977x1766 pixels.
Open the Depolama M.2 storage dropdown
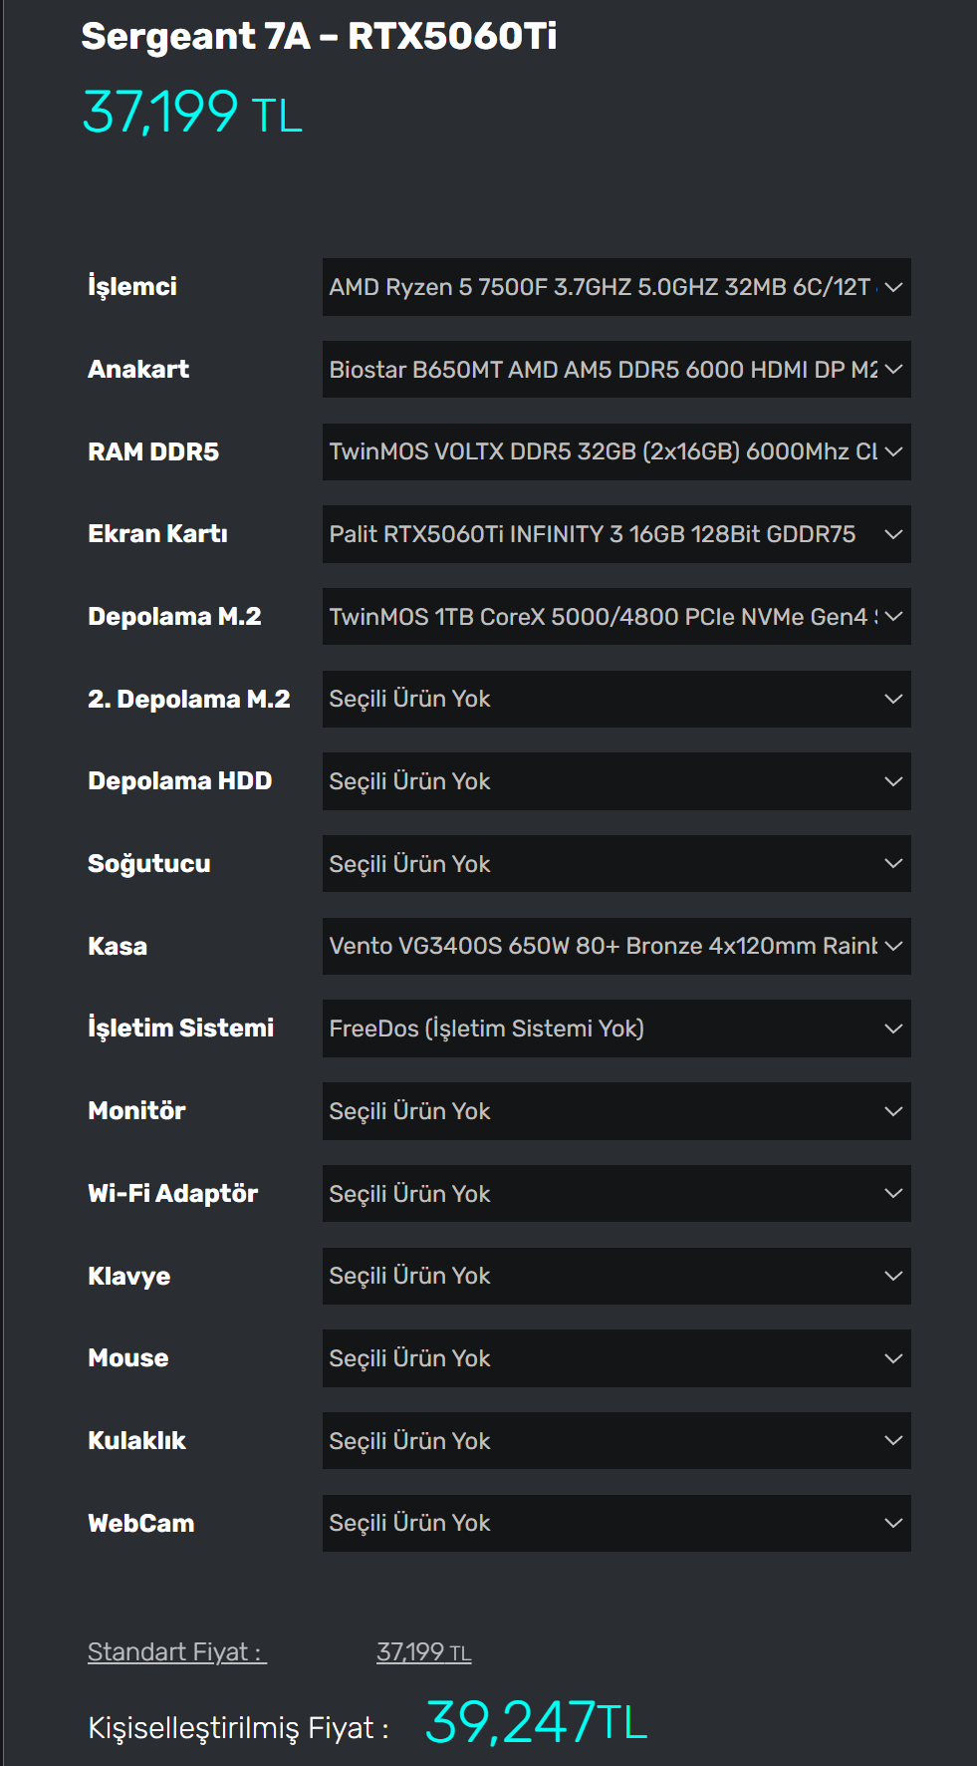click(x=615, y=617)
